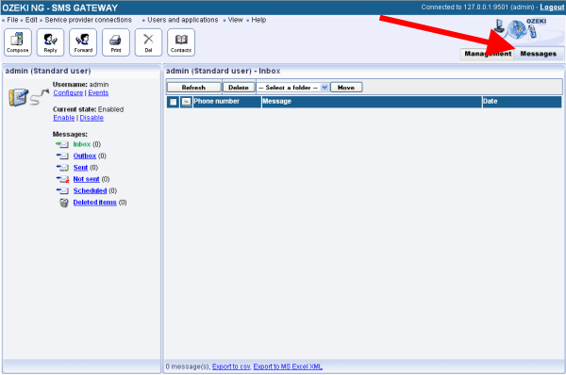
Task: Open the Events link
Action: [x=98, y=93]
